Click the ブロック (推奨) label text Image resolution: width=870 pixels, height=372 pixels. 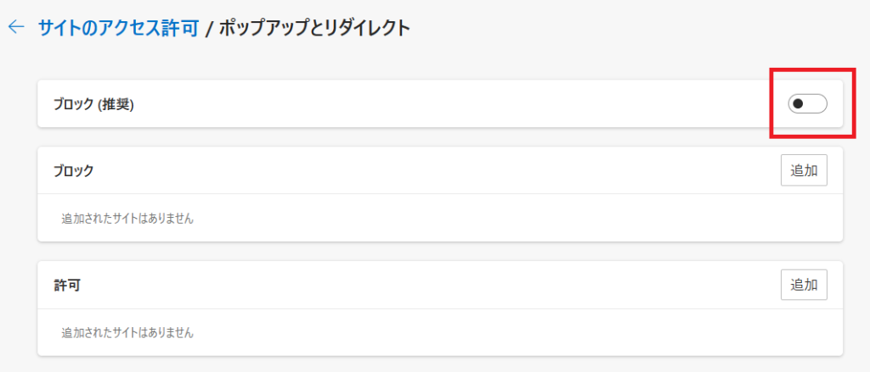pos(93,105)
